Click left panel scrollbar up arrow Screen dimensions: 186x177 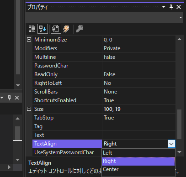click(18, 119)
